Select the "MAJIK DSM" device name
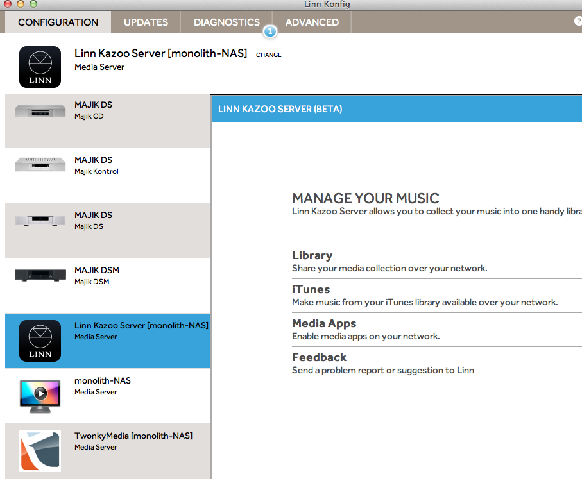 click(x=97, y=270)
